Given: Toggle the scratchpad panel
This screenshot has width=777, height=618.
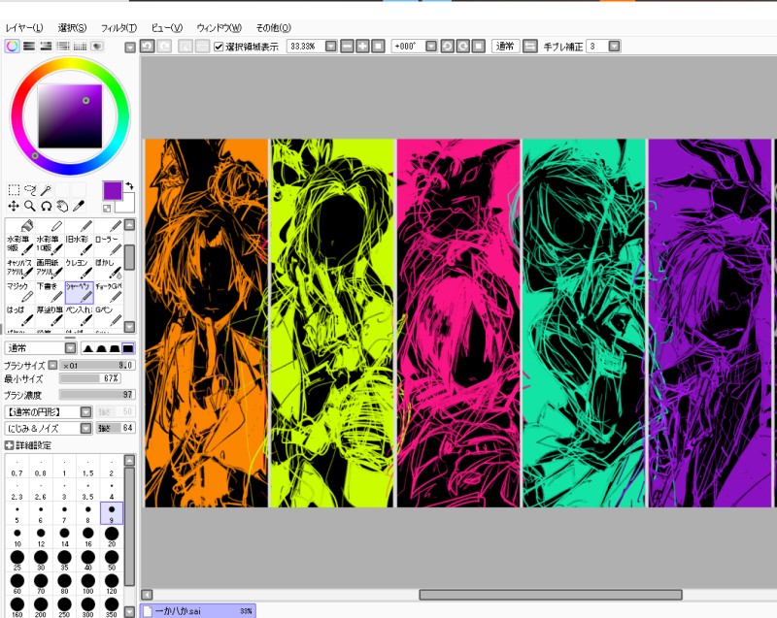Looking at the screenshot, I should pyautogui.click(x=96, y=46).
